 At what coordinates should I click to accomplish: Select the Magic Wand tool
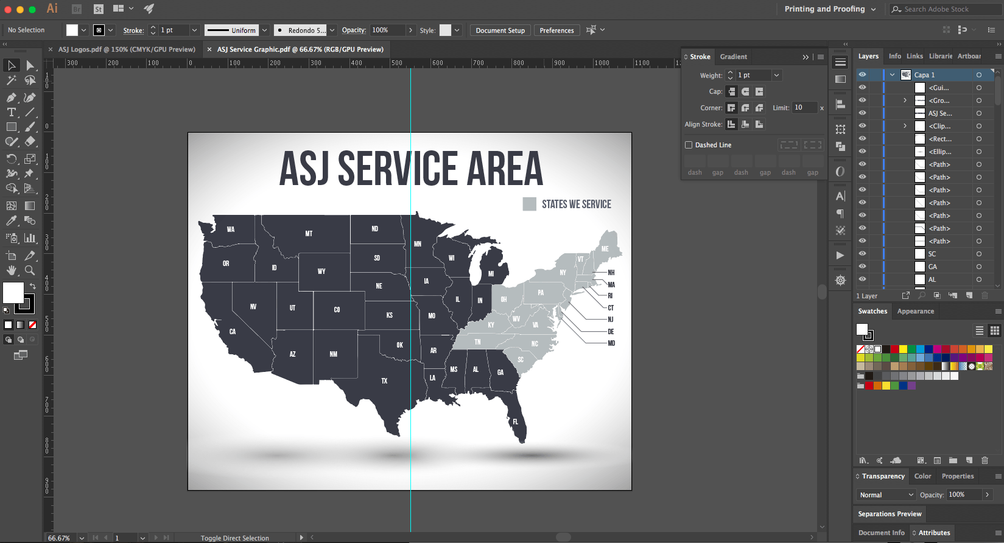coord(11,80)
